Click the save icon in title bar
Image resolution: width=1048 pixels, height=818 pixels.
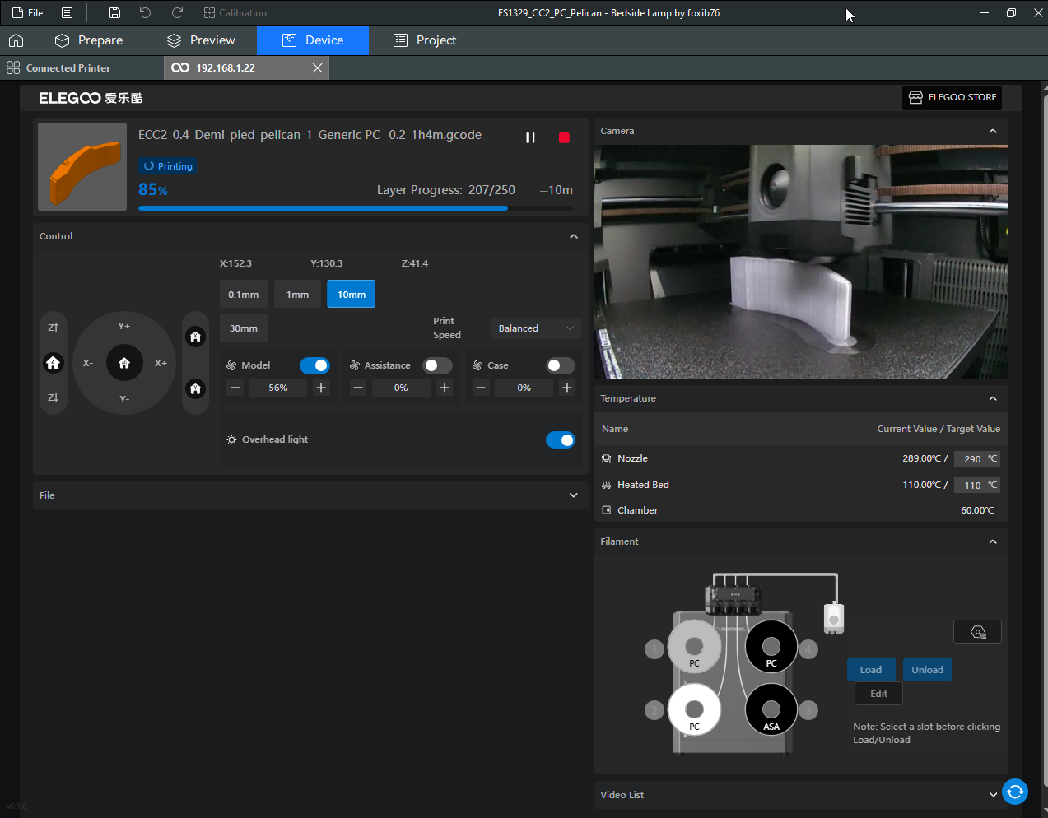(x=114, y=13)
